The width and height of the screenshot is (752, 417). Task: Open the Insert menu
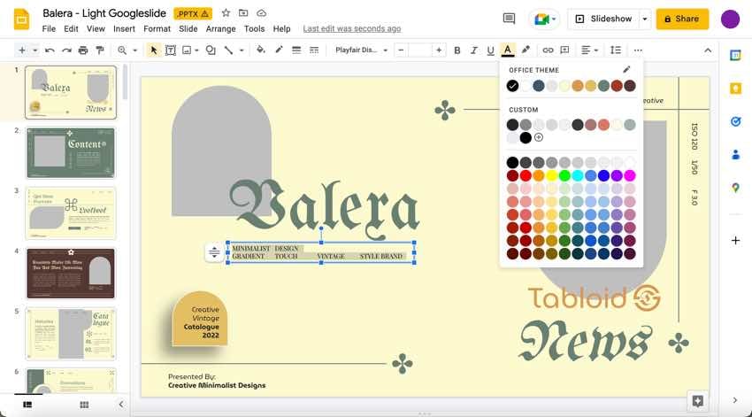[x=124, y=29]
